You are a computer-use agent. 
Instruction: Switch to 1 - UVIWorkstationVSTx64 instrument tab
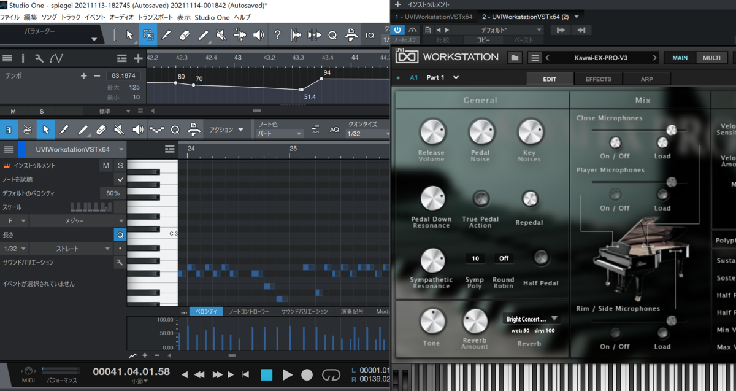tap(434, 17)
